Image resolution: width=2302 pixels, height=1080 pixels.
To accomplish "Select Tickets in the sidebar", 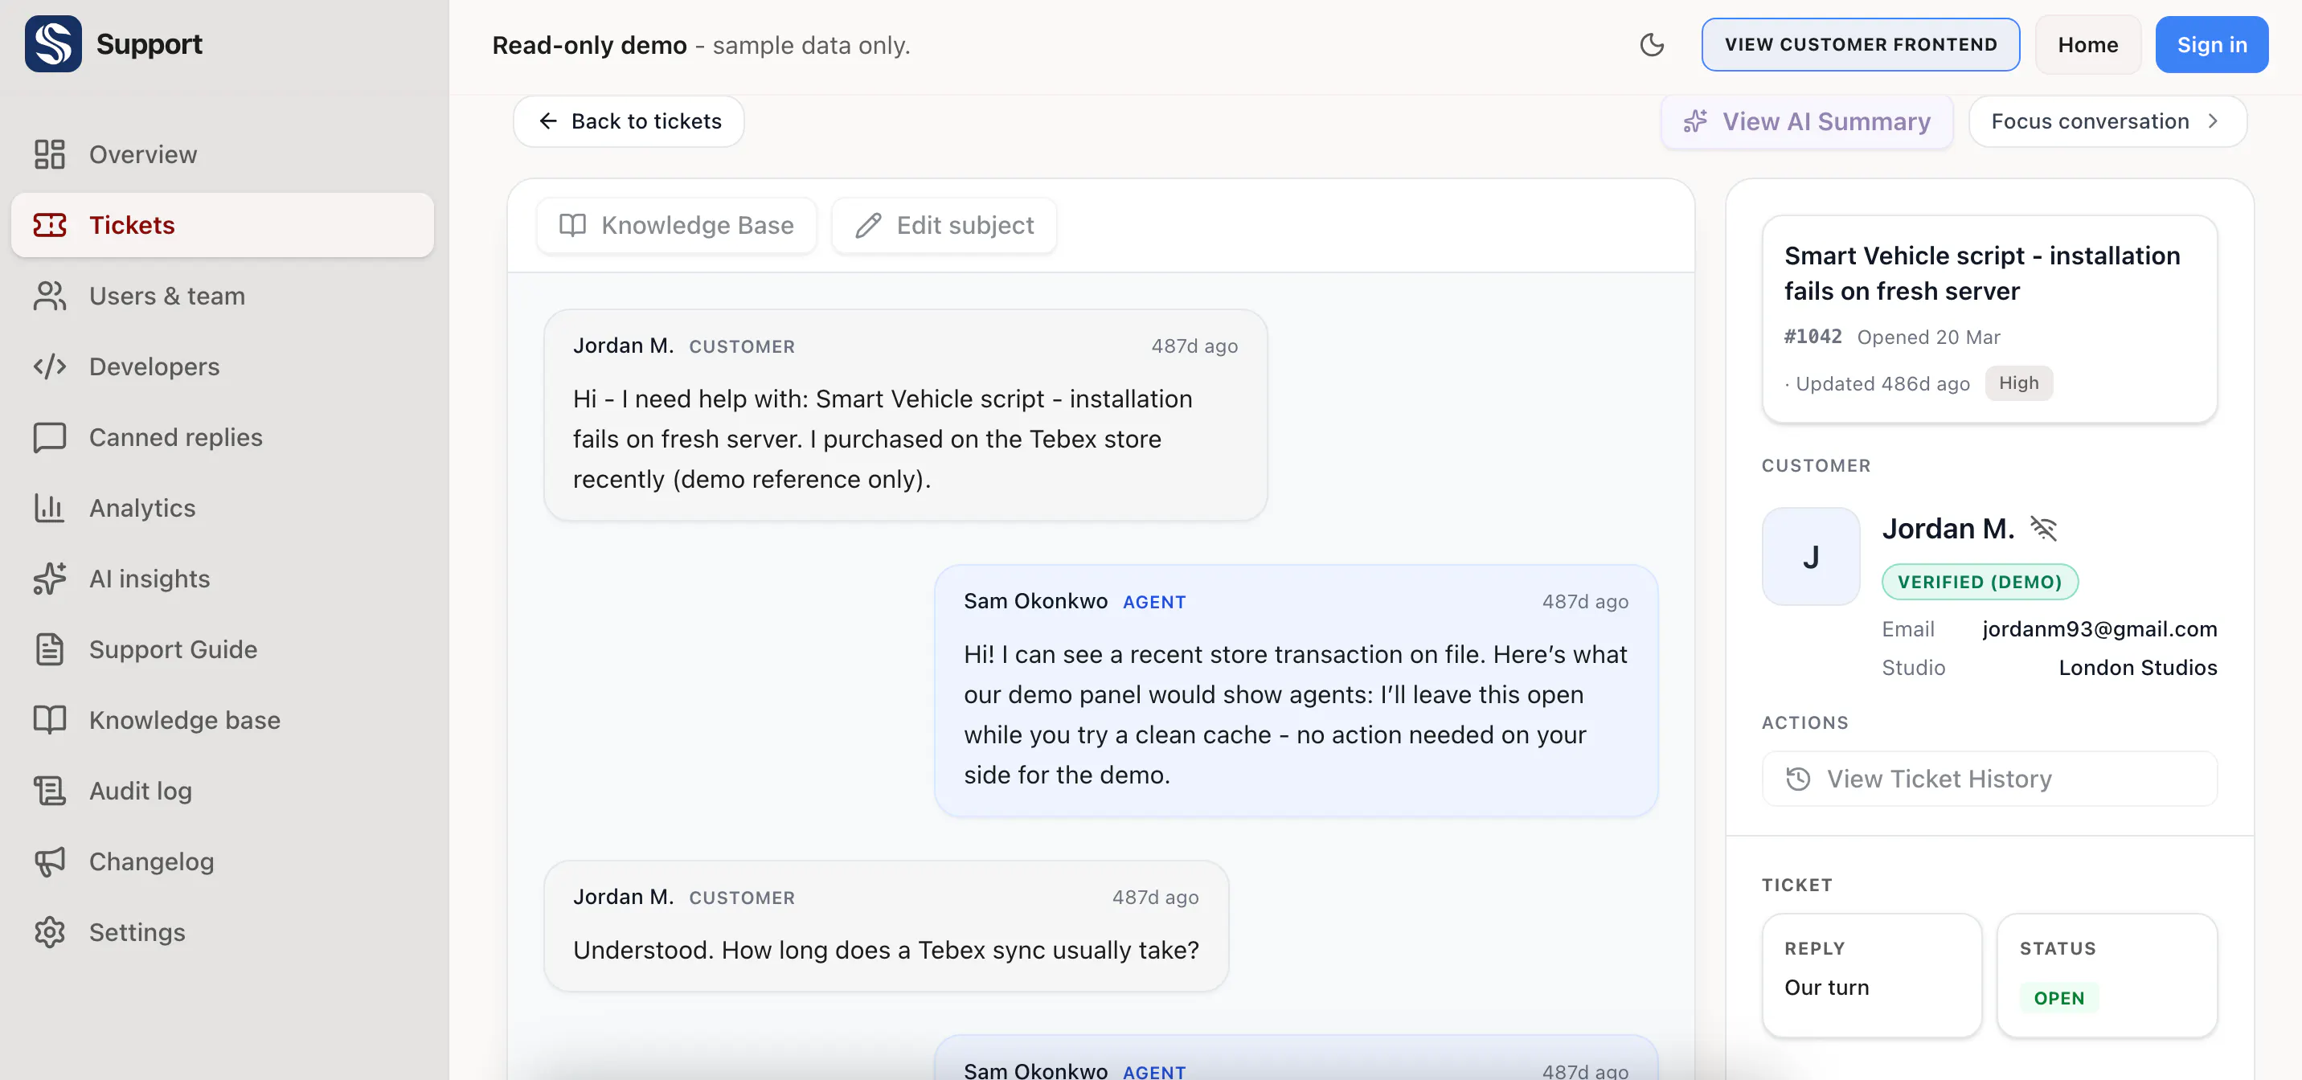I will pyautogui.click(x=223, y=224).
